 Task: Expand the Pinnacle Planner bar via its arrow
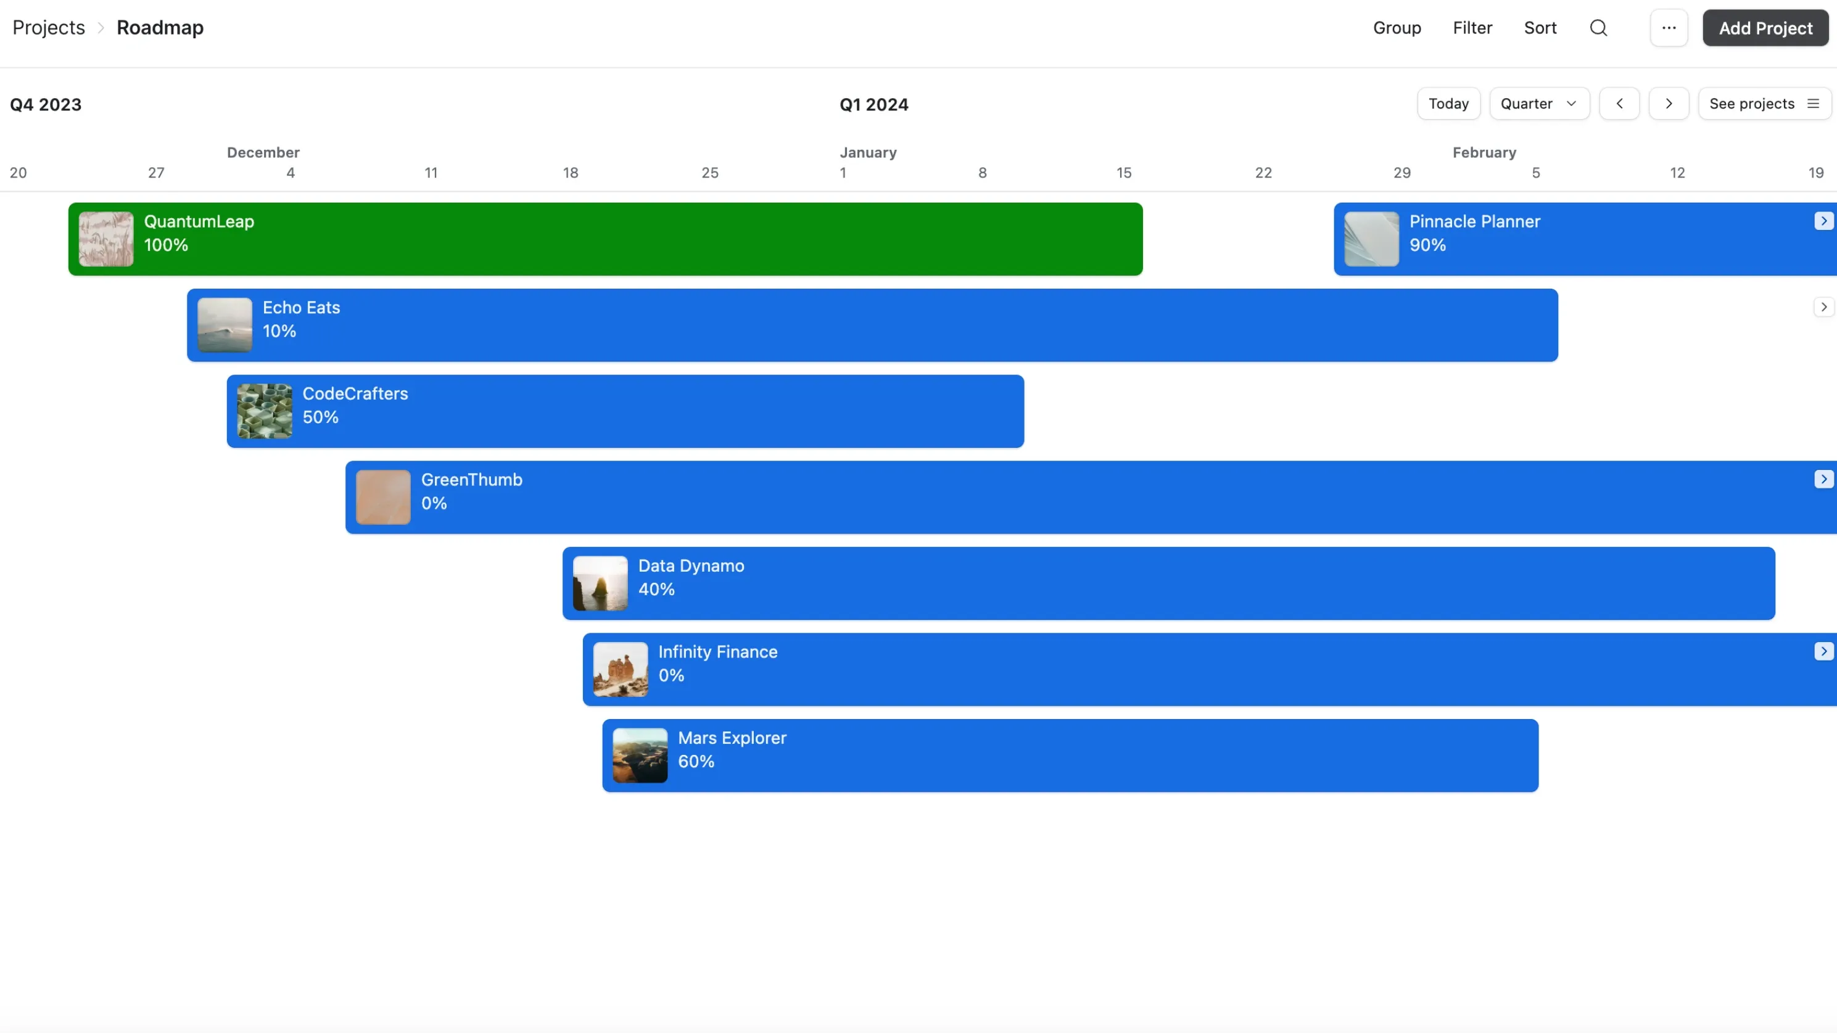(x=1823, y=220)
